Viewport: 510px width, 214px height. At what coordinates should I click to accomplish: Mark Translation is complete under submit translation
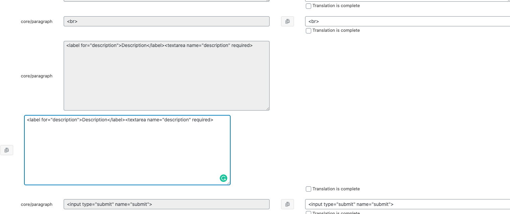[x=309, y=212]
